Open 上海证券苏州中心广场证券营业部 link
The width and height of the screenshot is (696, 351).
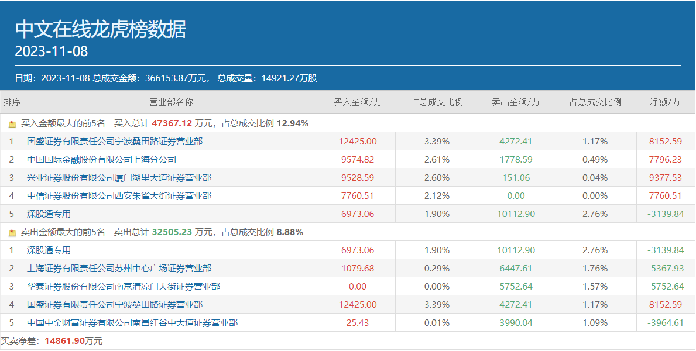point(119,269)
